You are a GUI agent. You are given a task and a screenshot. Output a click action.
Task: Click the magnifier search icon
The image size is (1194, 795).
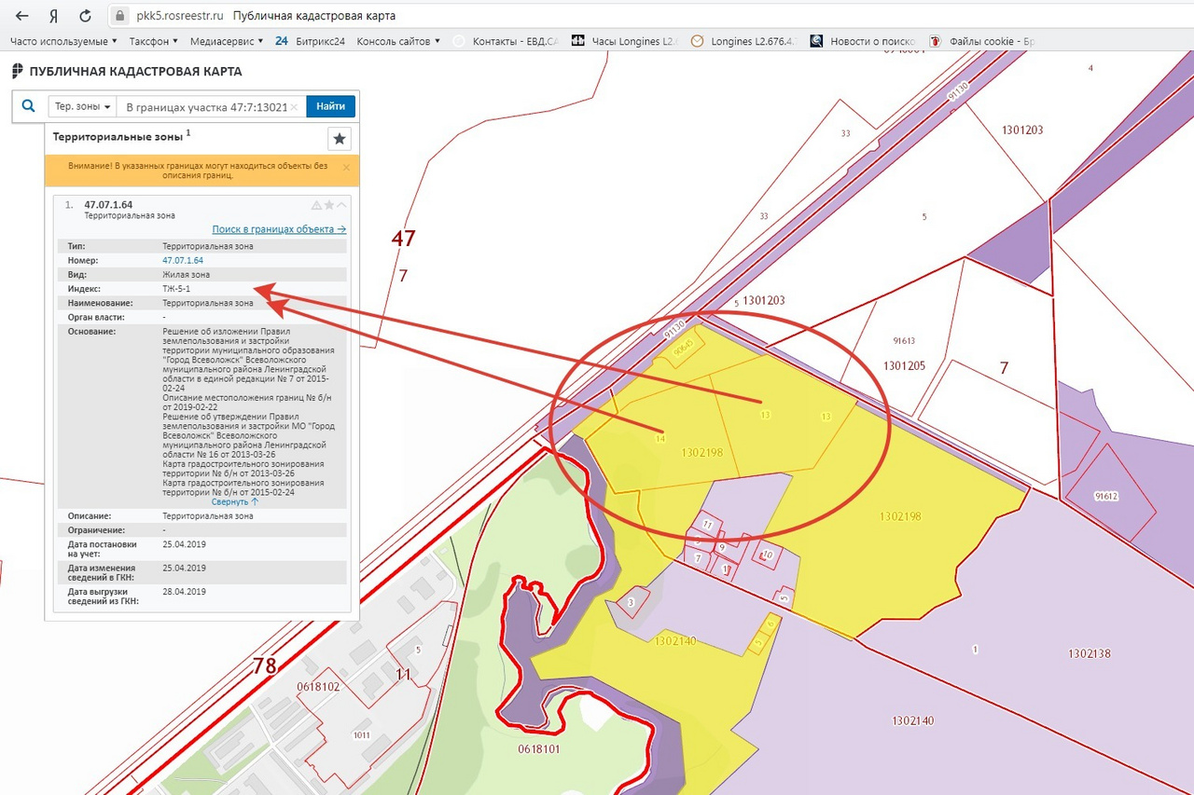28,106
